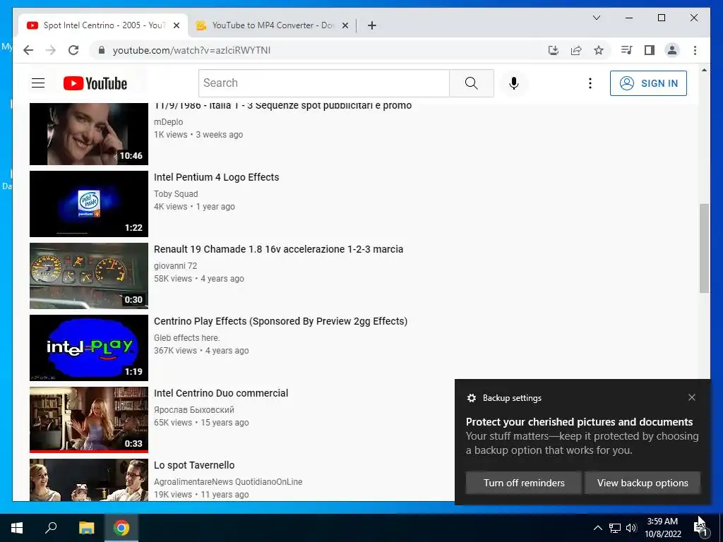Open the Windows Start menu
This screenshot has width=723, height=542.
(x=17, y=528)
